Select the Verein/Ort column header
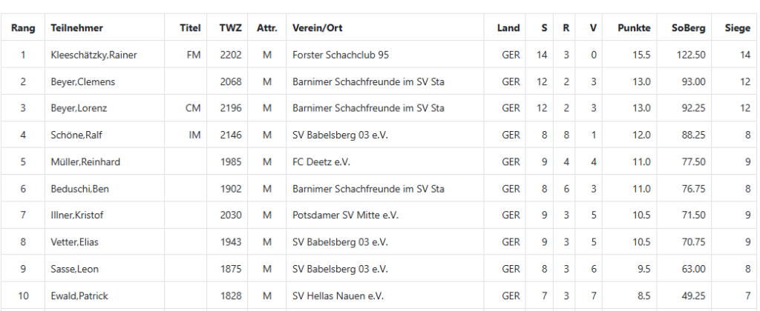760x311 pixels. click(x=318, y=28)
